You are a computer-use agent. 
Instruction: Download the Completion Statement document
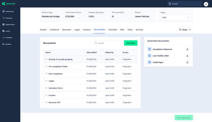[187, 49]
